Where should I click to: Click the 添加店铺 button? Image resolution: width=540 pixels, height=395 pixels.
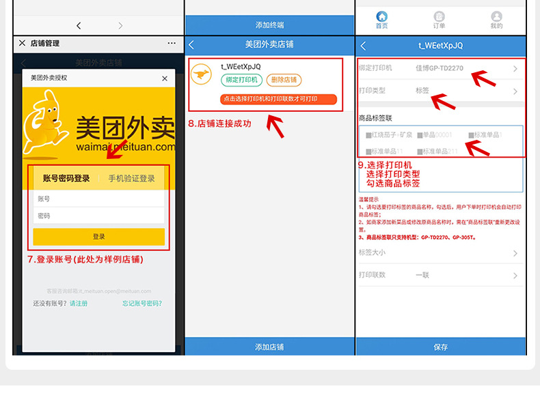(x=269, y=347)
